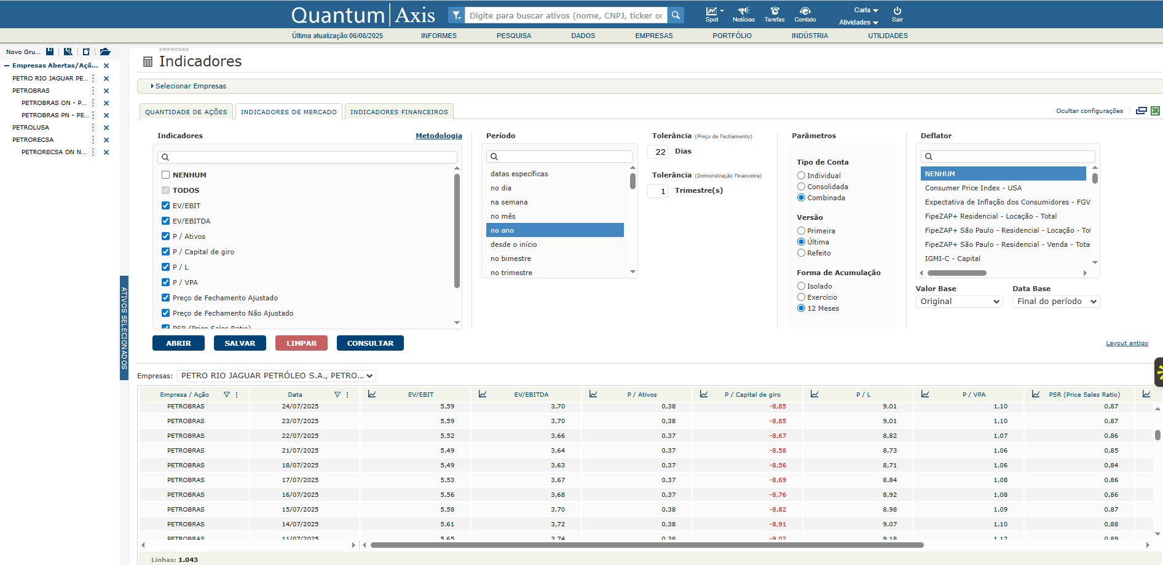Image resolution: width=1163 pixels, height=565 pixels.
Task: Open options dots for PETRO RIO JAGUAR
Action: point(93,79)
